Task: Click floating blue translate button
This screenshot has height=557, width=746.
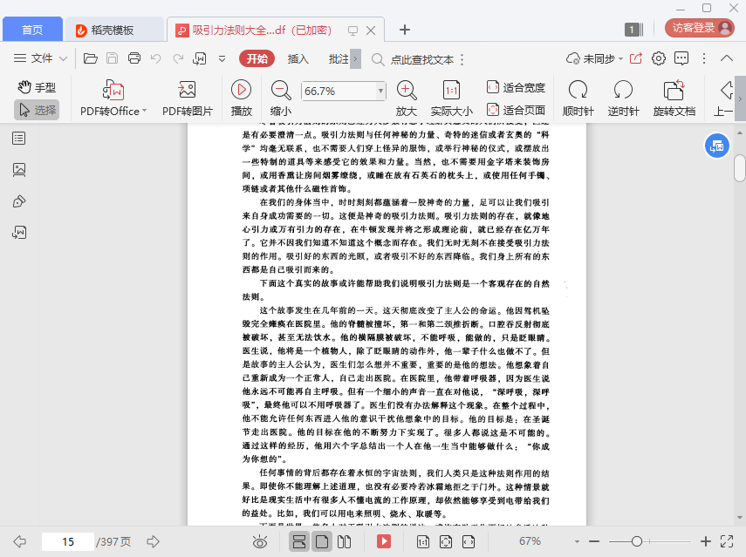Action: pos(716,146)
